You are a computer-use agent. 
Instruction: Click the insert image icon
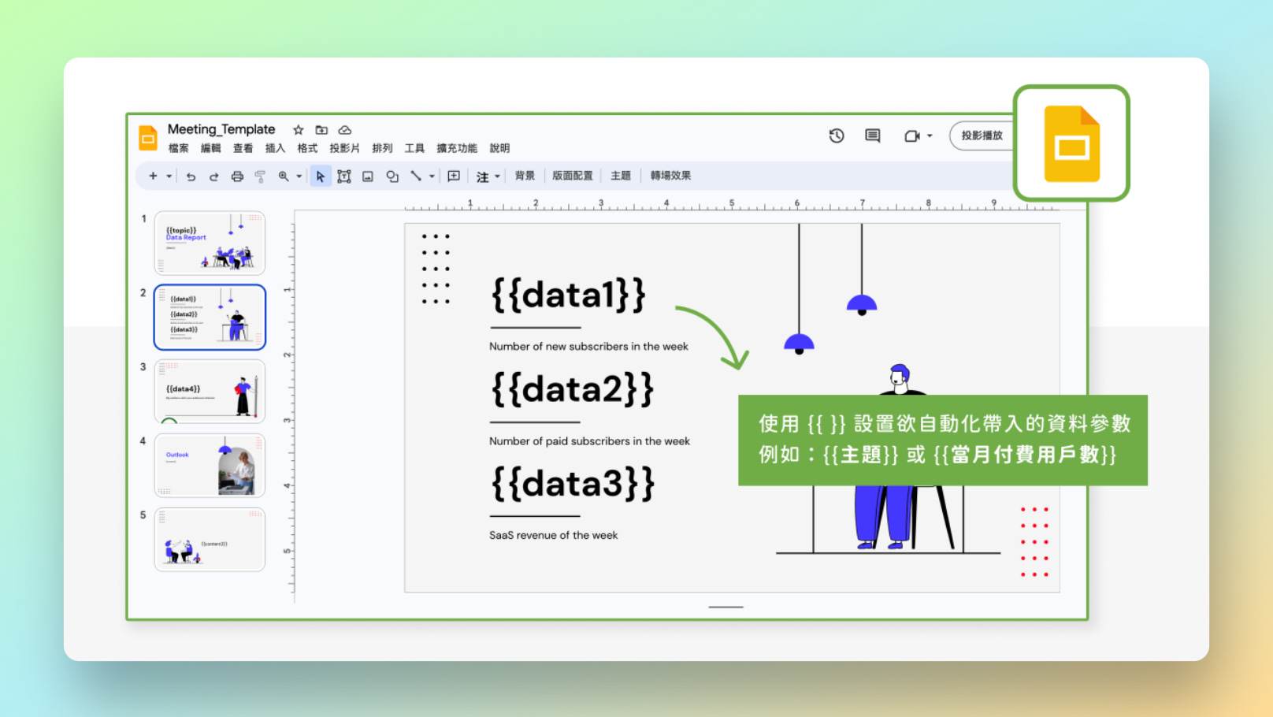[368, 176]
